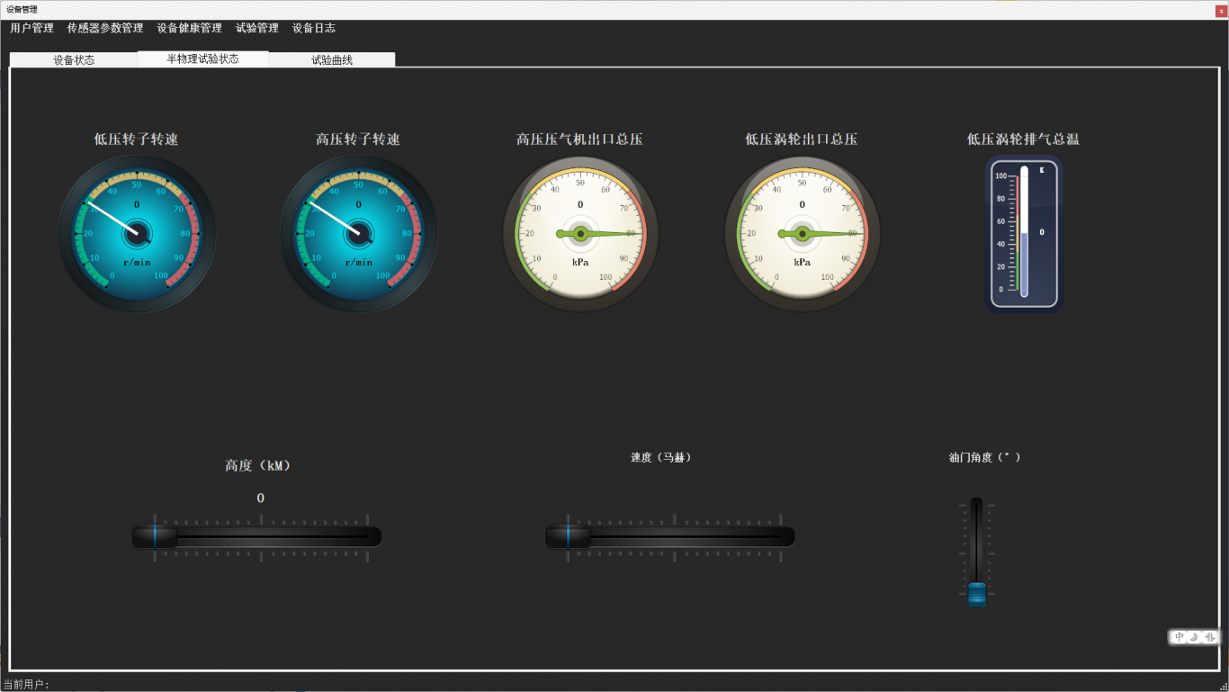The width and height of the screenshot is (1229, 692).
Task: Open the 用户管理 menu
Action: (31, 28)
